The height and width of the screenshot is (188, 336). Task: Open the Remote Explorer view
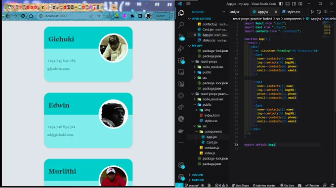pyautogui.click(x=181, y=72)
